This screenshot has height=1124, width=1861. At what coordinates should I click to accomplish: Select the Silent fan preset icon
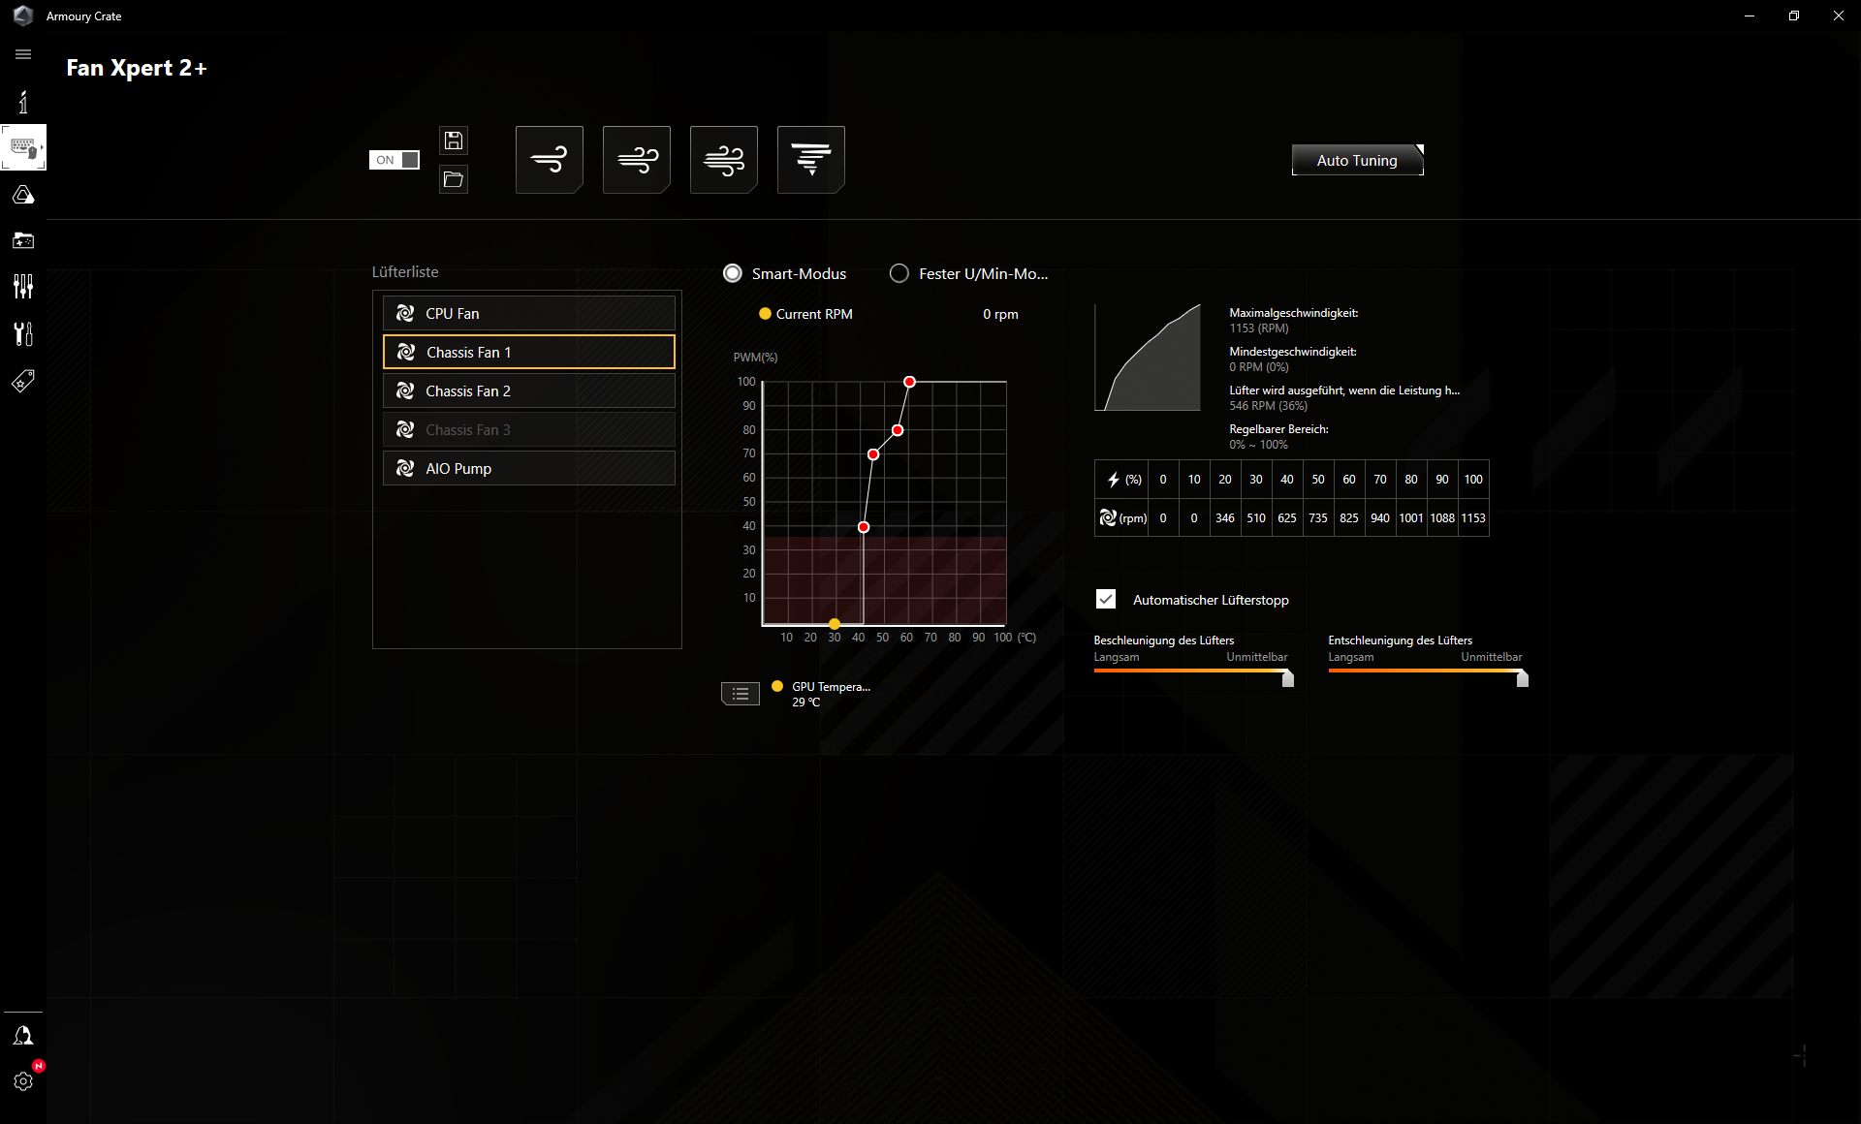[549, 160]
